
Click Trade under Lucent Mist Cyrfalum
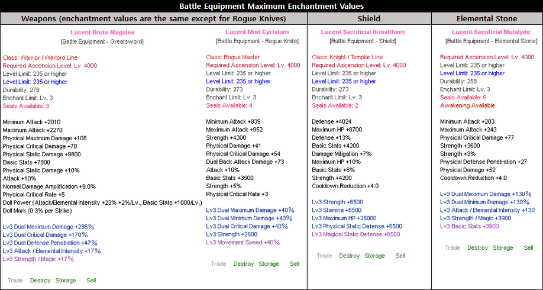click(x=218, y=264)
